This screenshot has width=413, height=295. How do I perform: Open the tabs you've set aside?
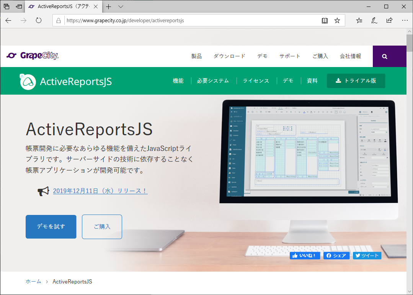click(7, 7)
